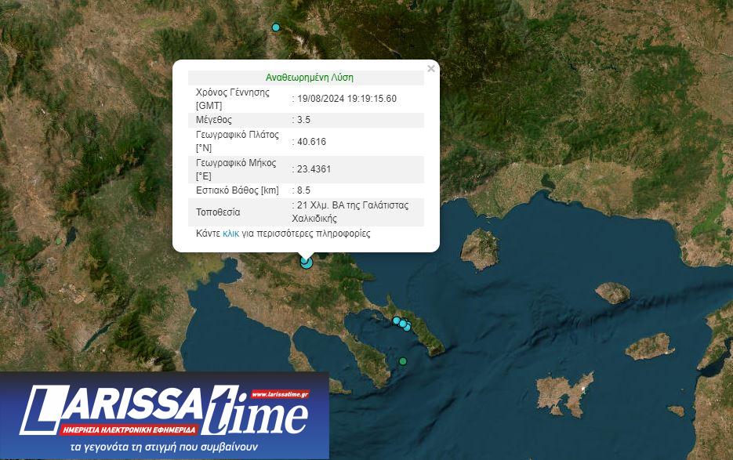The width and height of the screenshot is (733, 460).
Task: Click the Larissa Time slogan text under logo
Action: click(x=164, y=447)
